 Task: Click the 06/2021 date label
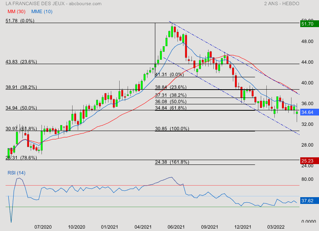(x=176, y=227)
